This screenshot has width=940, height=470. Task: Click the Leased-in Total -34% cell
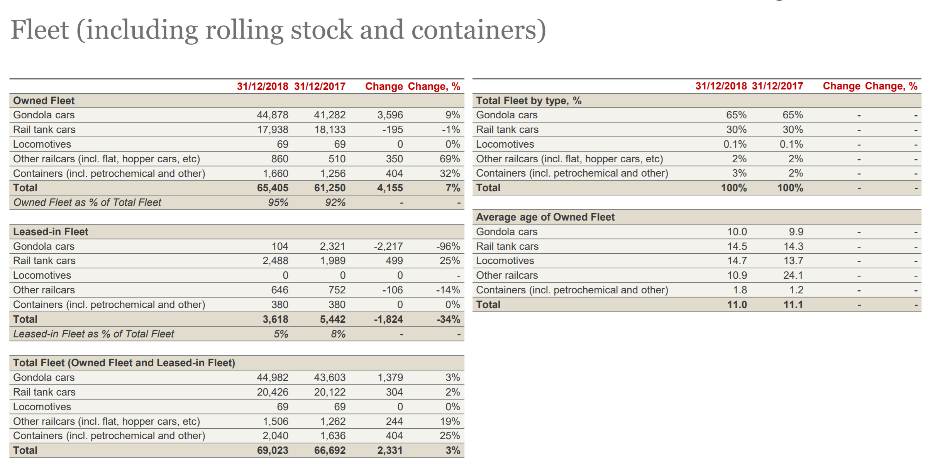click(x=449, y=319)
